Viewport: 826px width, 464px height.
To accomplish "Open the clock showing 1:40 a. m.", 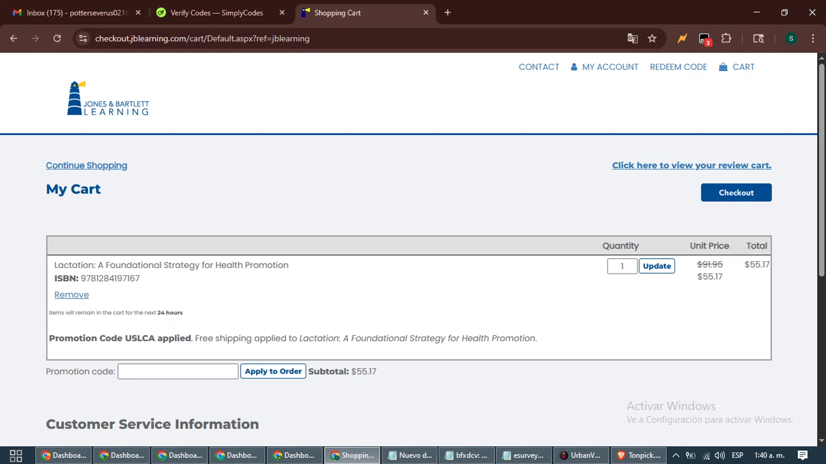I will (769, 456).
